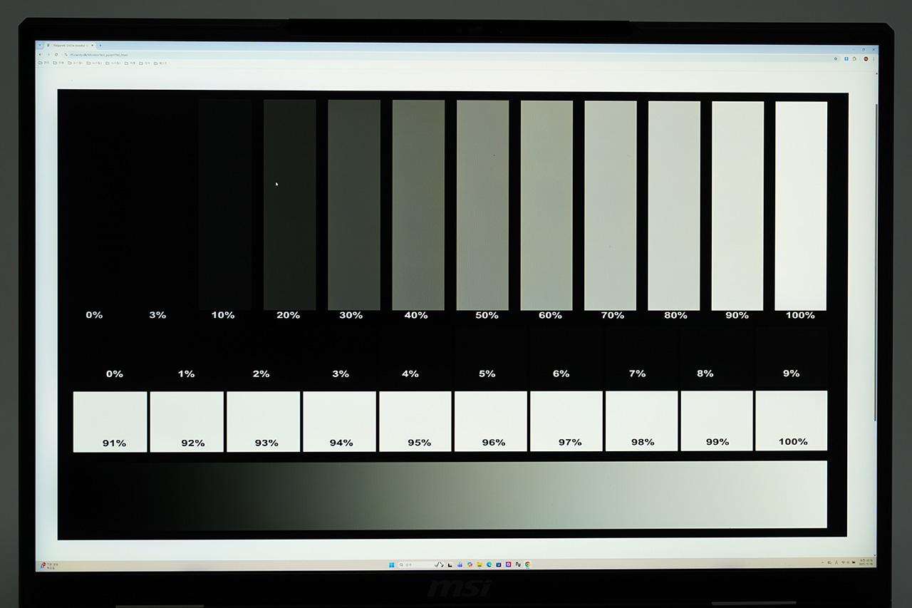Viewport: 912px width, 608px height.
Task: Click the address bar URL
Action: coord(100,54)
